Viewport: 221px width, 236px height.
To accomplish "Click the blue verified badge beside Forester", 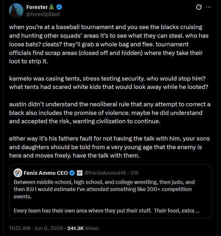I will tap(59, 7).
